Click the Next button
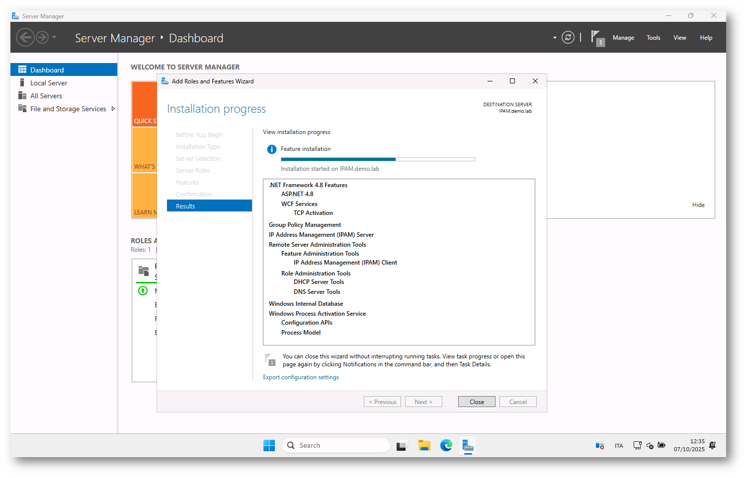This screenshot has width=747, height=478. coord(423,402)
